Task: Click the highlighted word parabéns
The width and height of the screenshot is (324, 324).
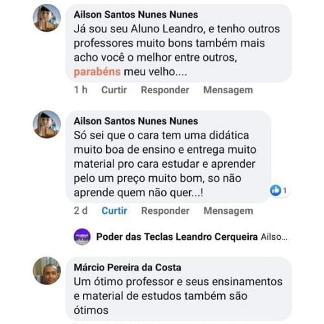Action: coord(97,72)
